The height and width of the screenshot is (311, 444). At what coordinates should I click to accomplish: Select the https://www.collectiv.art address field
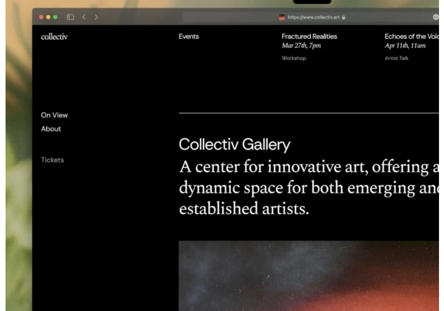310,17
